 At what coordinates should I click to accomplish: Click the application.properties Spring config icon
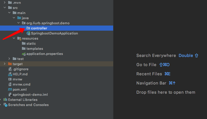(x=24, y=54)
